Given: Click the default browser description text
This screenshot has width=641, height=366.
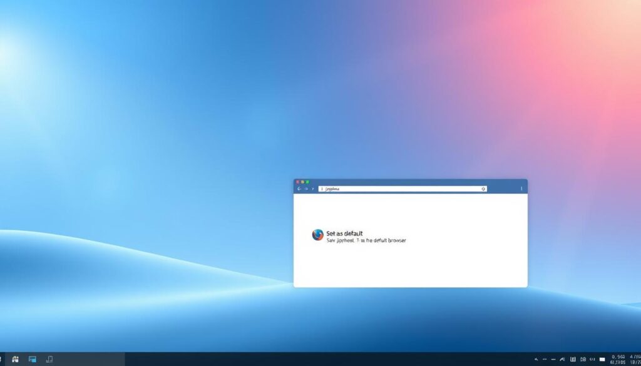Looking at the screenshot, I should [x=366, y=240].
